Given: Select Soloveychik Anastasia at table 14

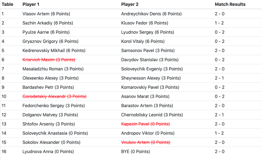Looking at the screenshot, I should click(x=55, y=133).
